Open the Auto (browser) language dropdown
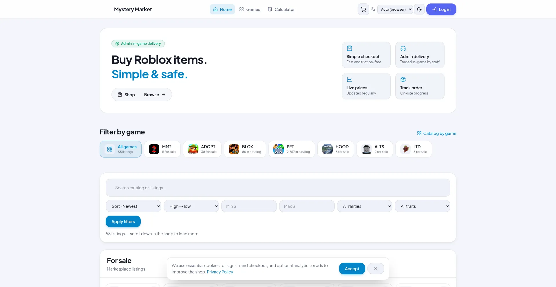The height and width of the screenshot is (287, 556). click(x=395, y=9)
